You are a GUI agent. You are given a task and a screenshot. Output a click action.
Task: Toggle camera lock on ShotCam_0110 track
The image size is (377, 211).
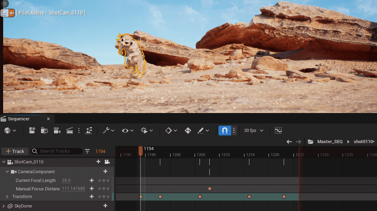(x=107, y=162)
